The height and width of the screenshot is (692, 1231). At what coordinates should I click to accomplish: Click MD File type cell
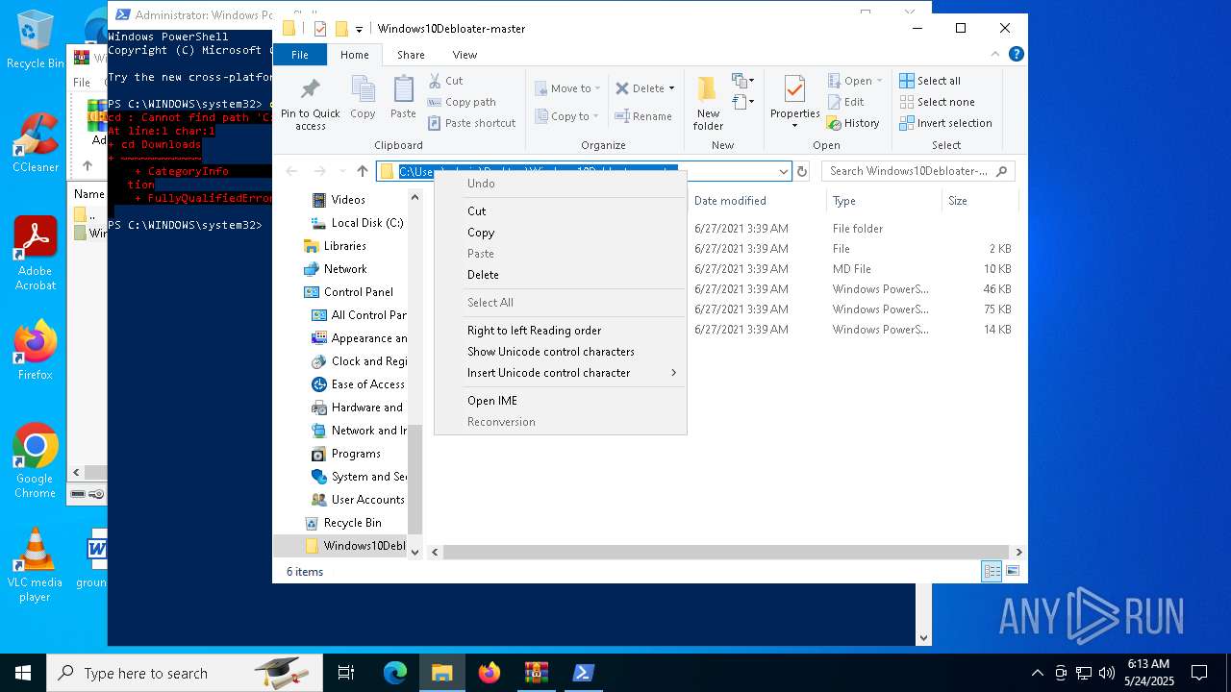(x=852, y=269)
